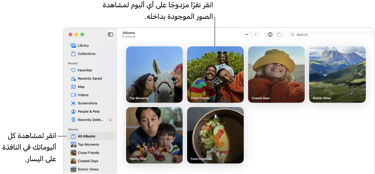Open the Library icon in sidebar

click(x=73, y=46)
